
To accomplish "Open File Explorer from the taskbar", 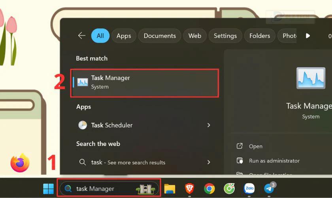I will coord(170,188).
